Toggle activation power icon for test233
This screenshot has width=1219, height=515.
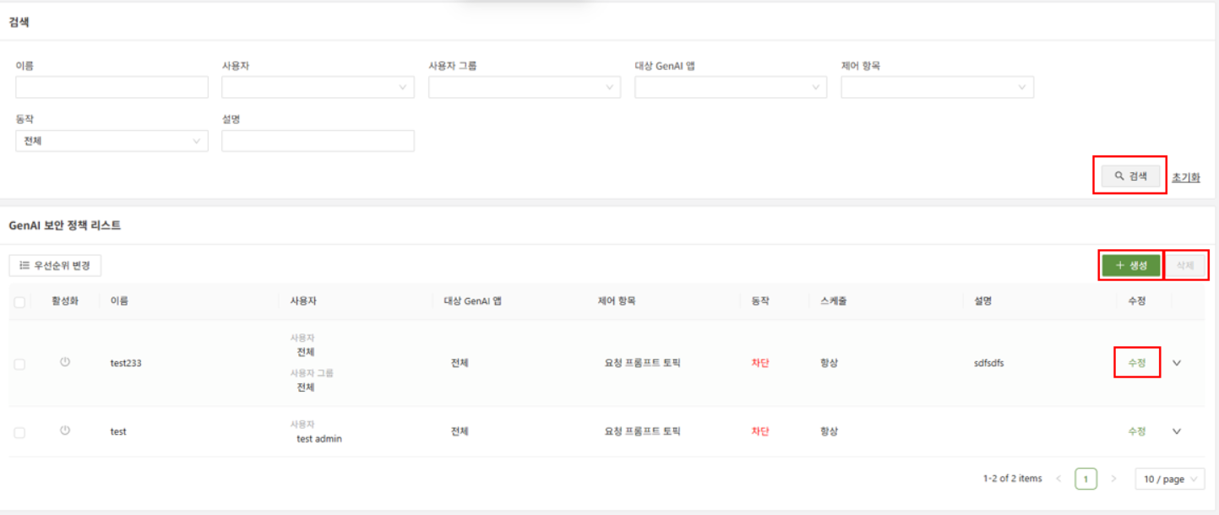pos(65,362)
